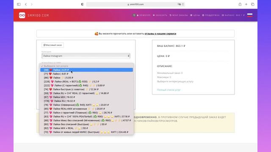Show the tab overview icon
Image resolution: width=271 pixels, height=152 pixels.
pos(252,4)
